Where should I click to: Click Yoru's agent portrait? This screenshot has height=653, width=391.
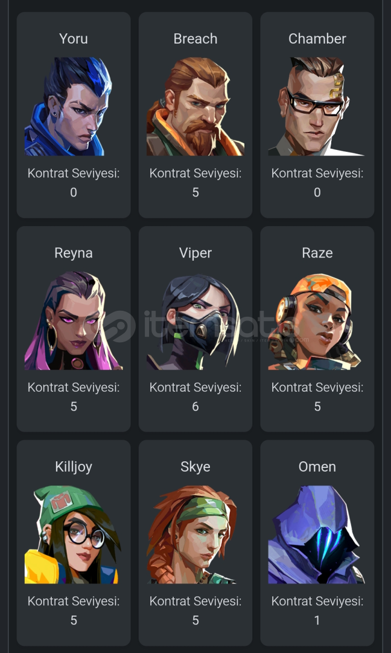point(69,106)
